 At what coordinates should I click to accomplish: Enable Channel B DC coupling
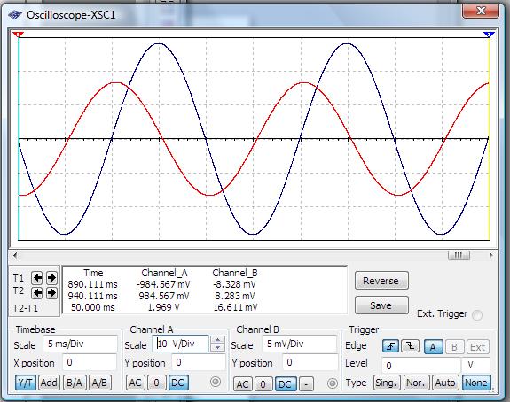coord(286,384)
